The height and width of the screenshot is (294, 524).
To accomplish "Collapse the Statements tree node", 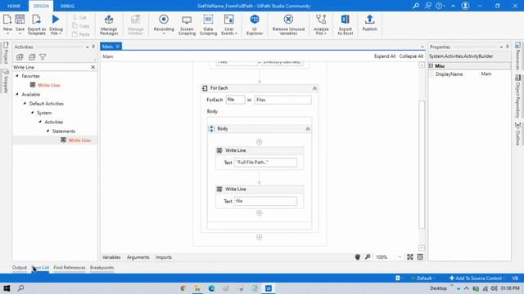I will pos(48,131).
